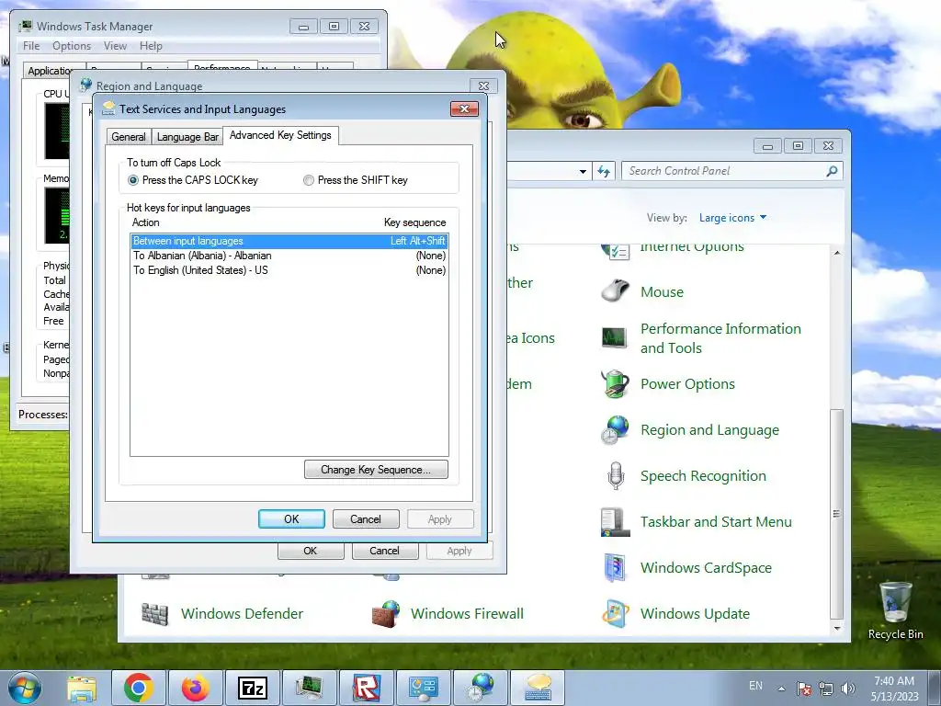This screenshot has width=941, height=706.
Task: Open the Windows CardSpace icon
Action: [615, 568]
